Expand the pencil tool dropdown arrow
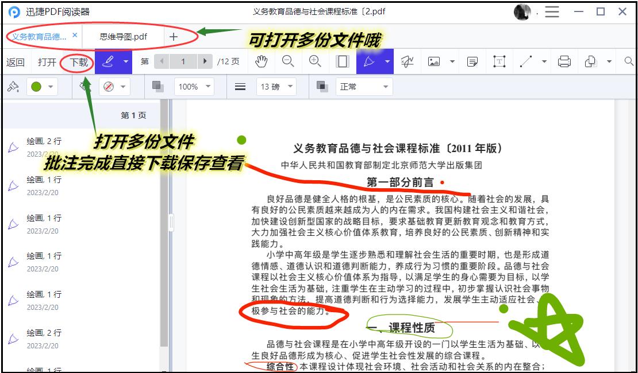 pos(387,62)
